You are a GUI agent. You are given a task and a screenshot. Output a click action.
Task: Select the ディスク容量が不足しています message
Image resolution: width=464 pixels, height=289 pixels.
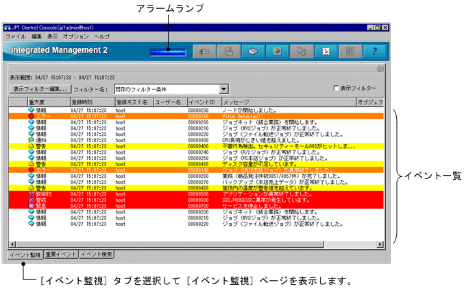click(x=260, y=164)
